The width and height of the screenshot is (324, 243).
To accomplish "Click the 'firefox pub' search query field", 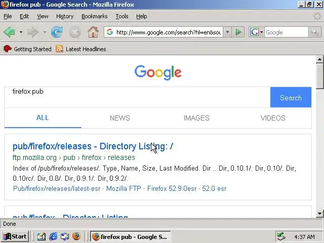I will coord(137,97).
